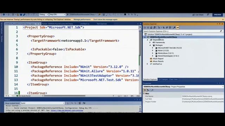The image size is (225, 126).
Task: Toggle Preview Selected Items button in Solution Explorer
Action: [178, 28]
